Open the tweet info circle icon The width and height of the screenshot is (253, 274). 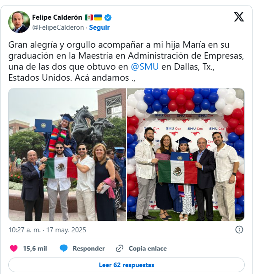(239, 230)
